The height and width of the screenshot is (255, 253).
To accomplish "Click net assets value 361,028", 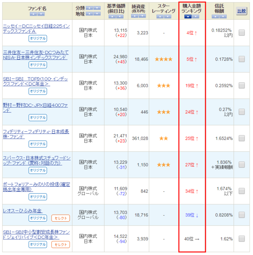I will tap(140, 138).
